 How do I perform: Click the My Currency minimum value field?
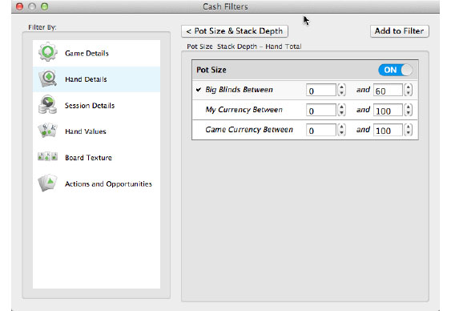(x=320, y=110)
